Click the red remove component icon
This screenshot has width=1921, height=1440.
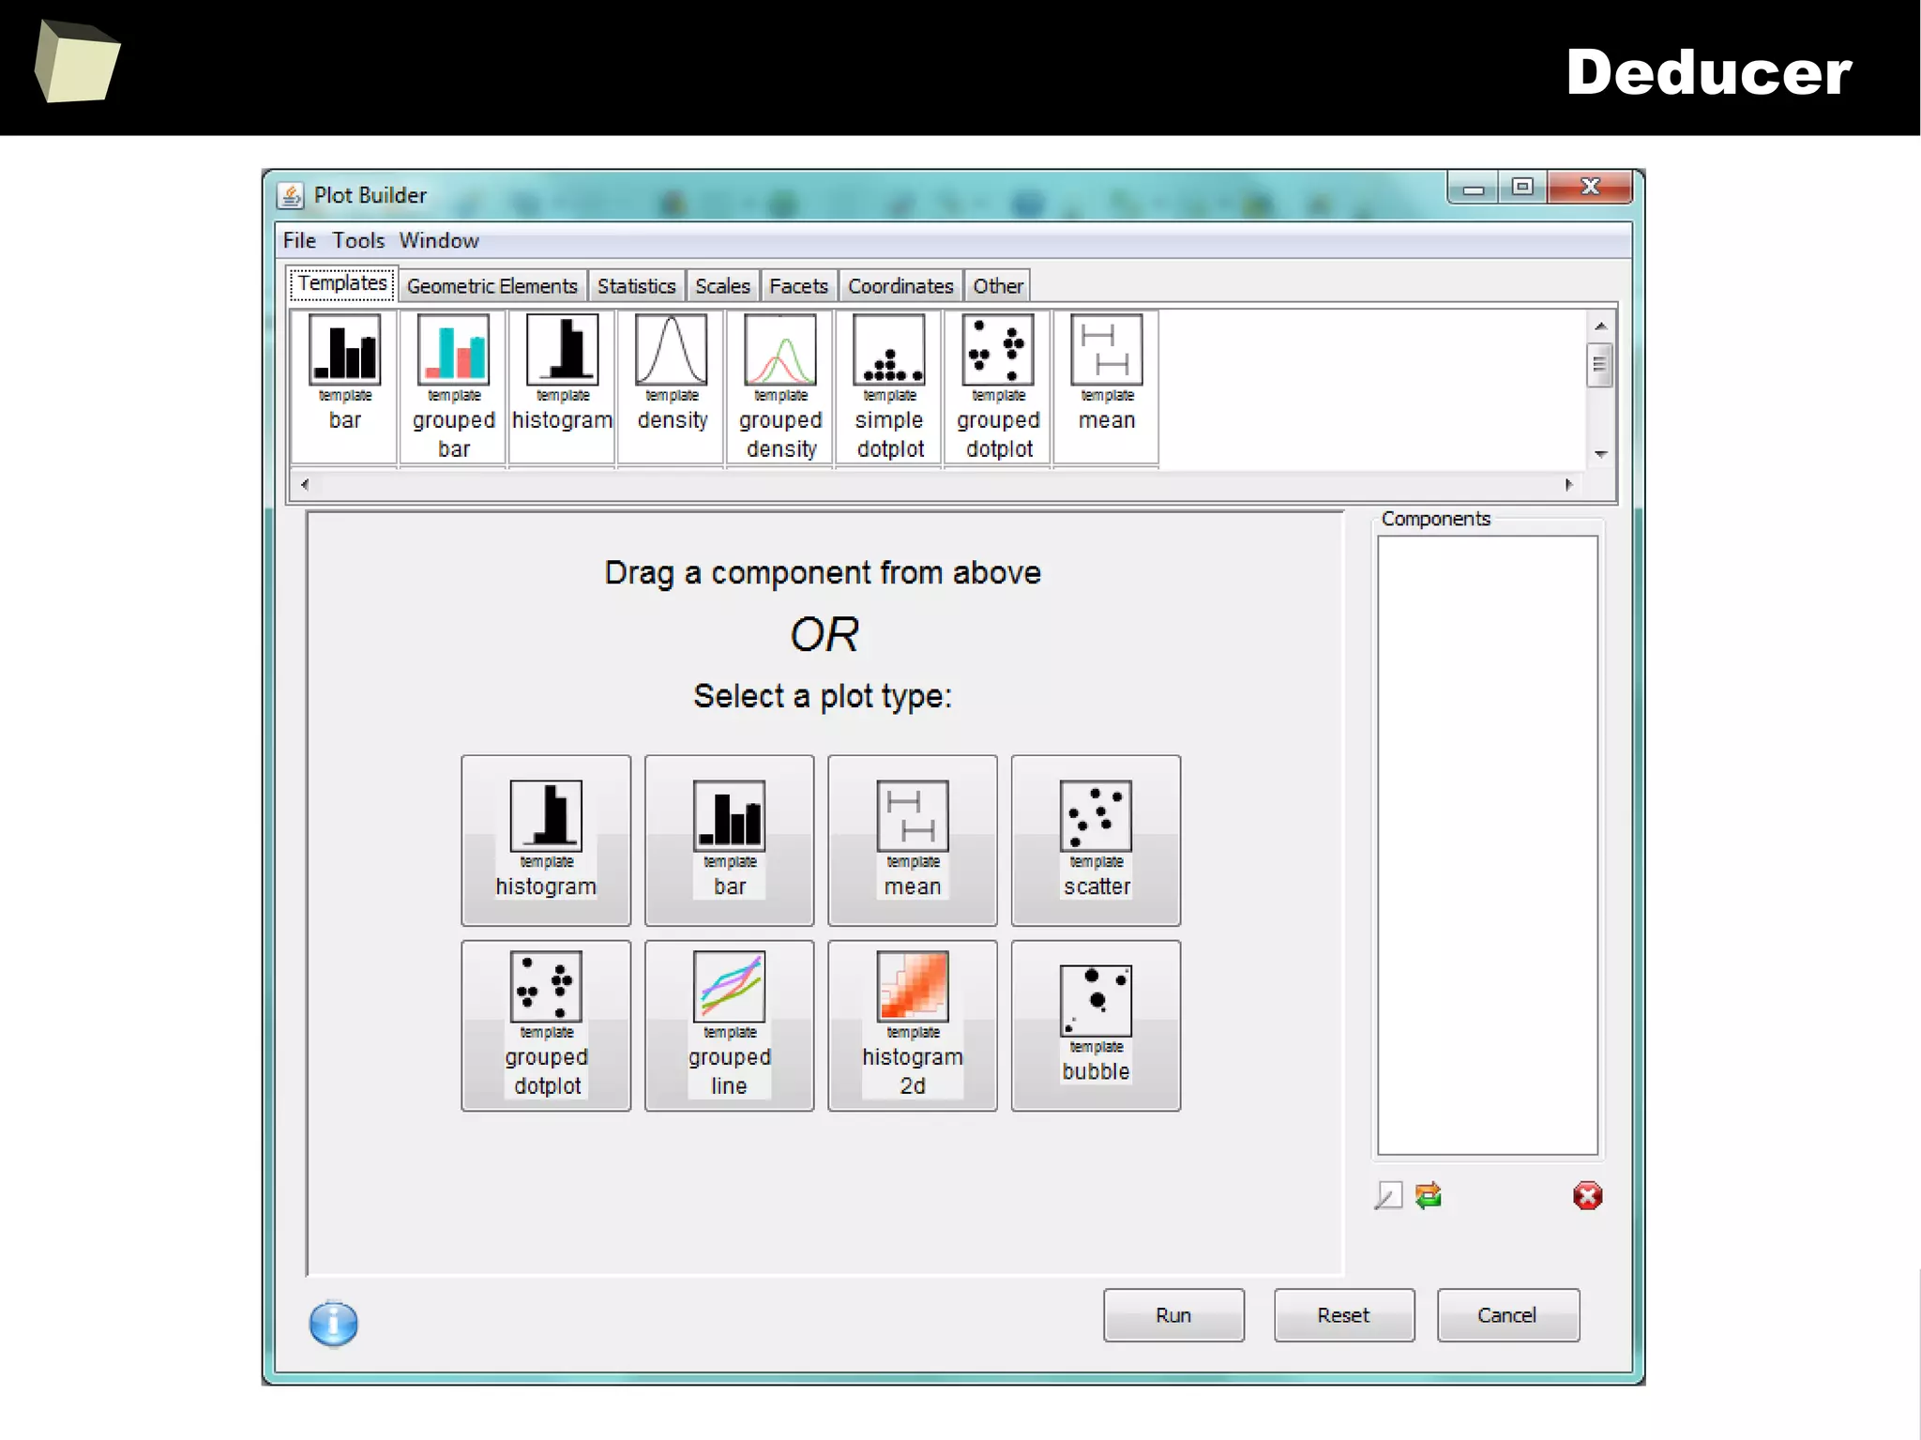(x=1587, y=1195)
